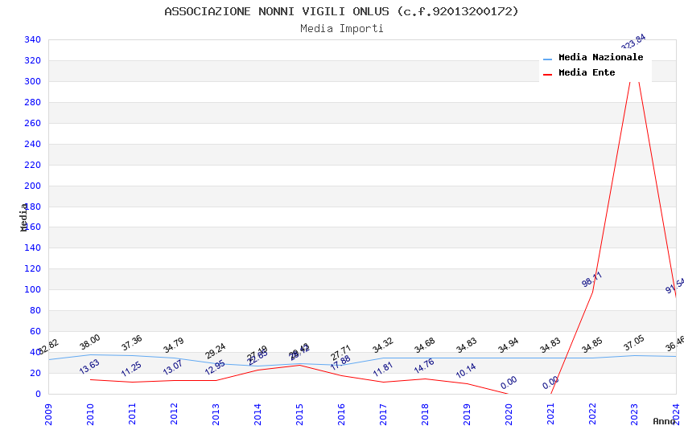684x442 pixels.
Task: Click the 320 tick on the y-axis
Action: tap(33, 60)
